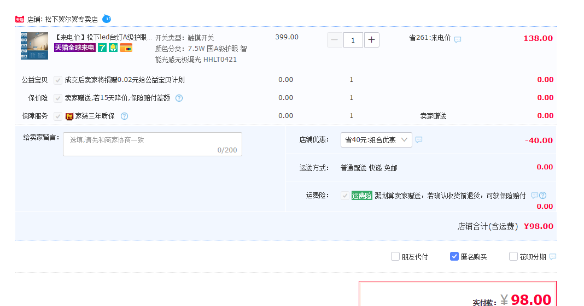Increase quantity with the plus button

click(x=372, y=40)
